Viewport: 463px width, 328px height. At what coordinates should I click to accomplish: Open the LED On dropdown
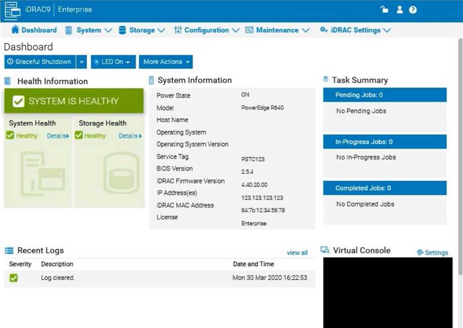(113, 62)
